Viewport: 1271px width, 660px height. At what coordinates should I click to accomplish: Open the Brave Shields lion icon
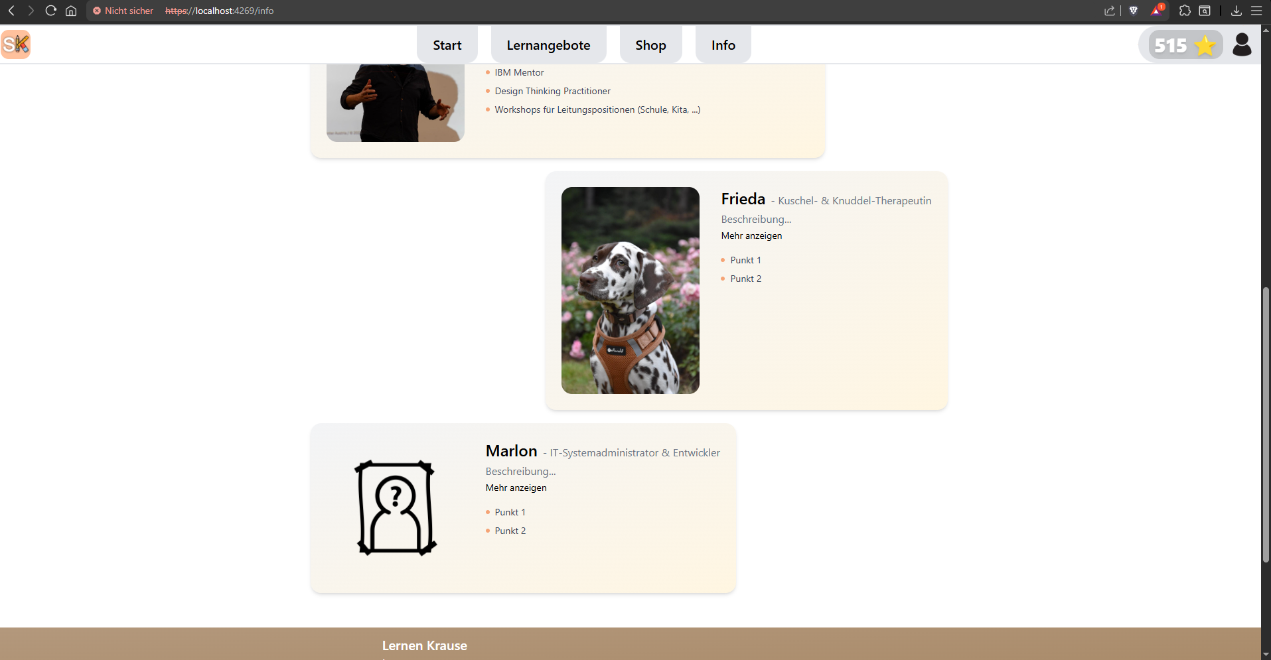tap(1134, 11)
